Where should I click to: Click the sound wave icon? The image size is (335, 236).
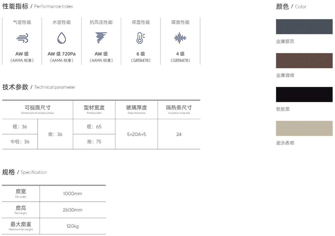coord(180,38)
